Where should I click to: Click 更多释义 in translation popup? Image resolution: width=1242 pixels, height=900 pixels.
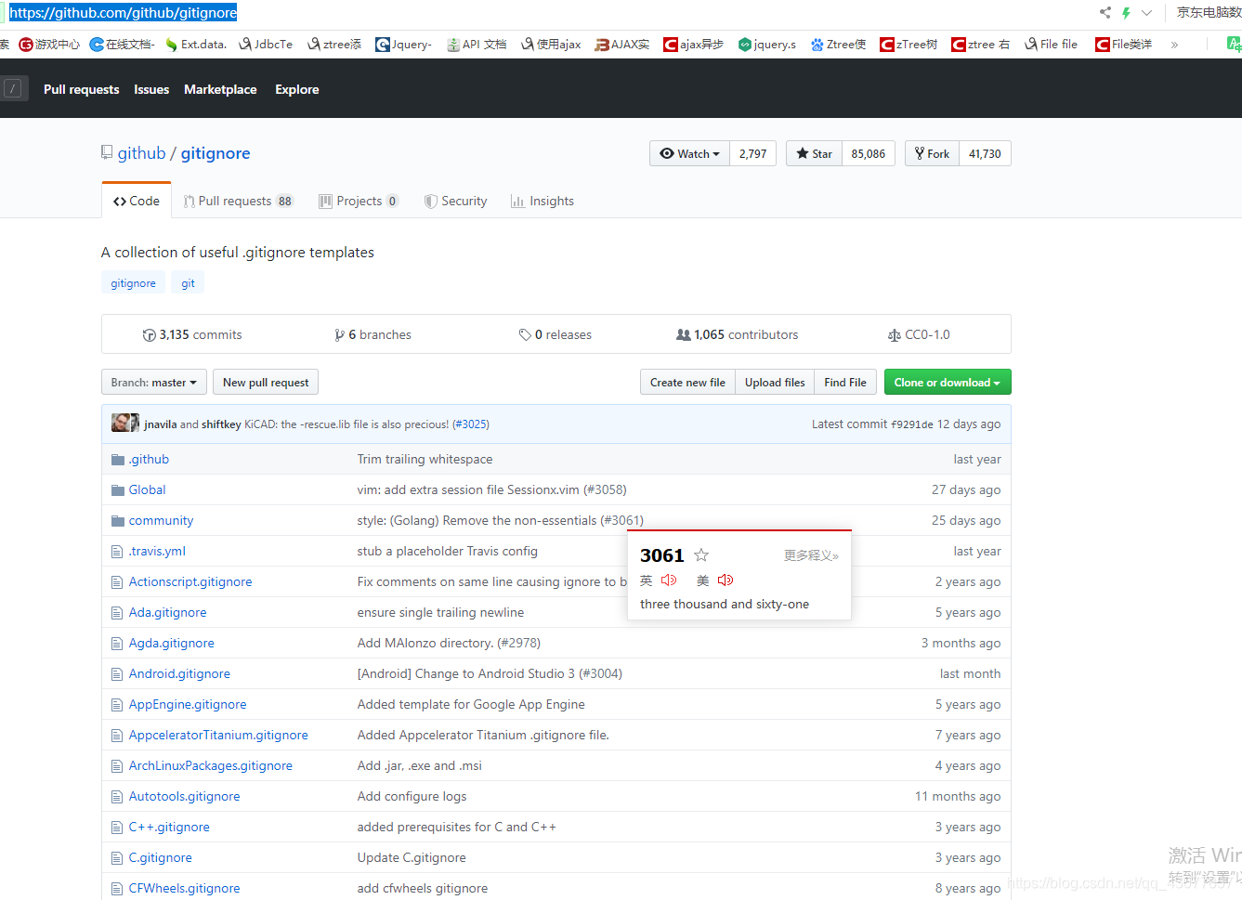click(811, 555)
